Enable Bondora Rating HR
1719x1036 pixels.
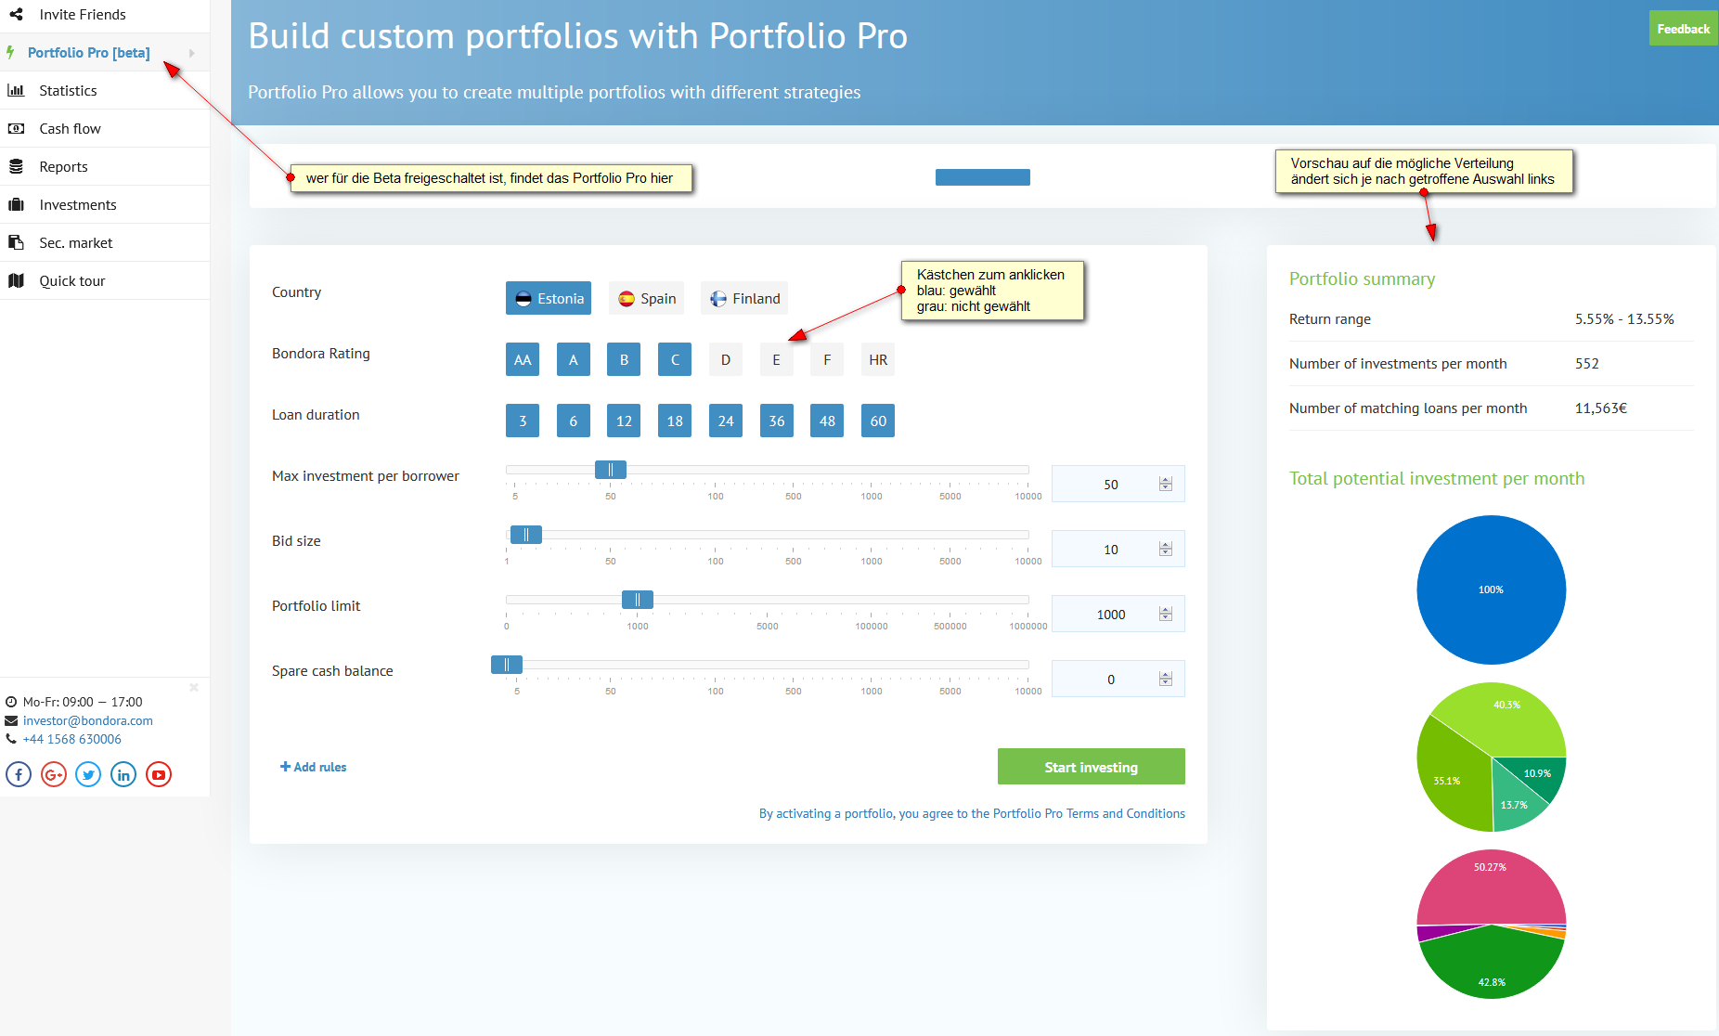tap(878, 359)
